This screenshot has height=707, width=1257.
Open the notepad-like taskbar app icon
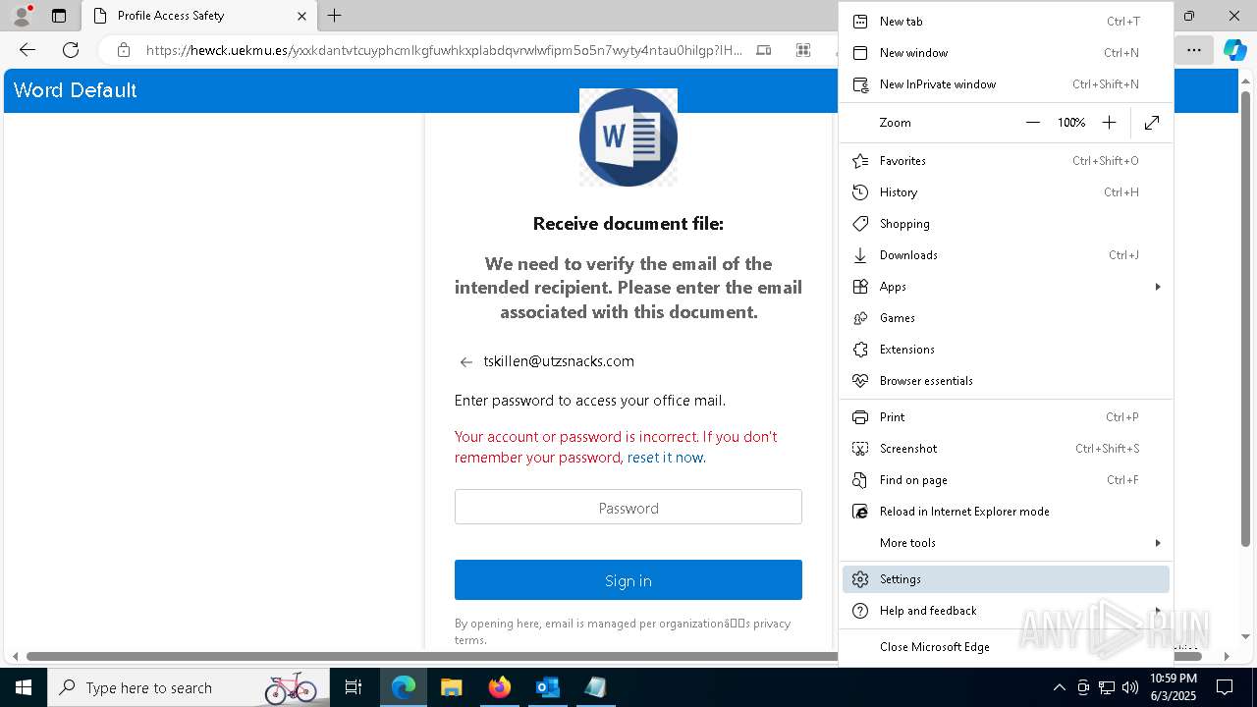point(595,687)
